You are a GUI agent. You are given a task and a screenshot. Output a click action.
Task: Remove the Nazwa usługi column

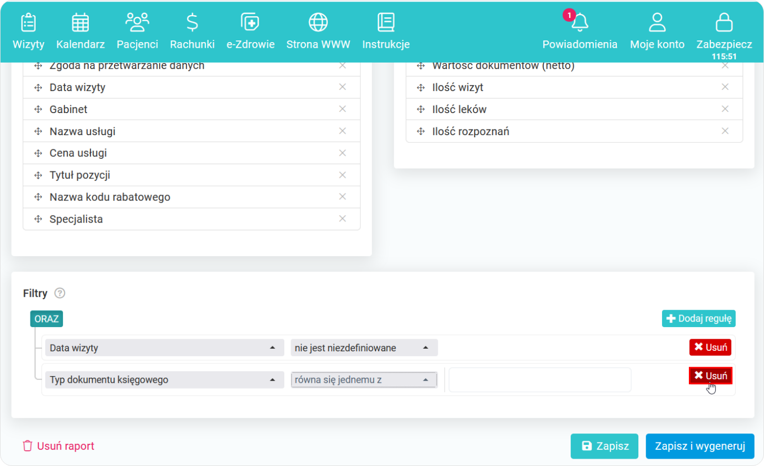click(x=343, y=131)
